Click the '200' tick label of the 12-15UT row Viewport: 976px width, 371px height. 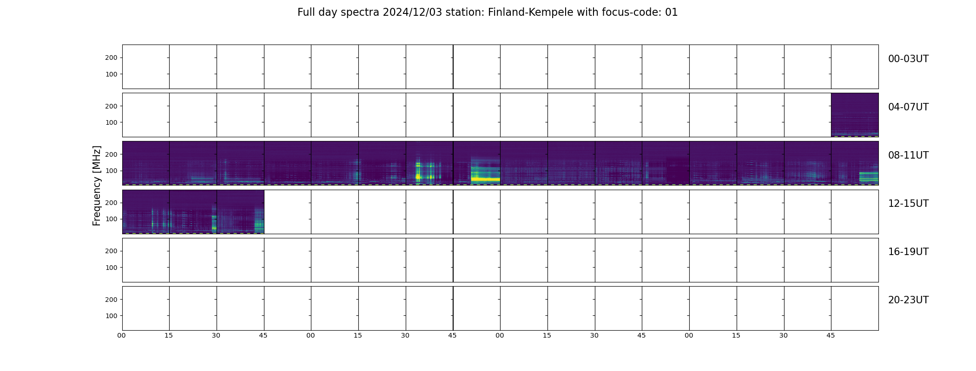tap(111, 203)
